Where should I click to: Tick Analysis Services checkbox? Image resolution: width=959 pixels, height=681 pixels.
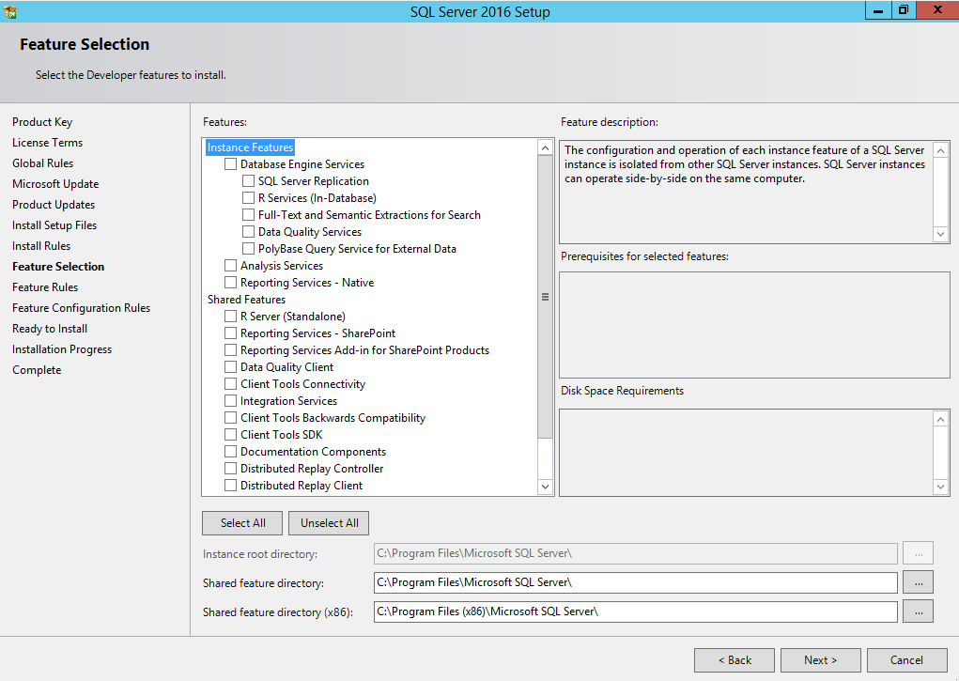tap(230, 266)
